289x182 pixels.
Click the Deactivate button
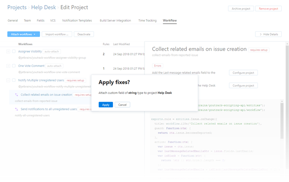click(84, 34)
